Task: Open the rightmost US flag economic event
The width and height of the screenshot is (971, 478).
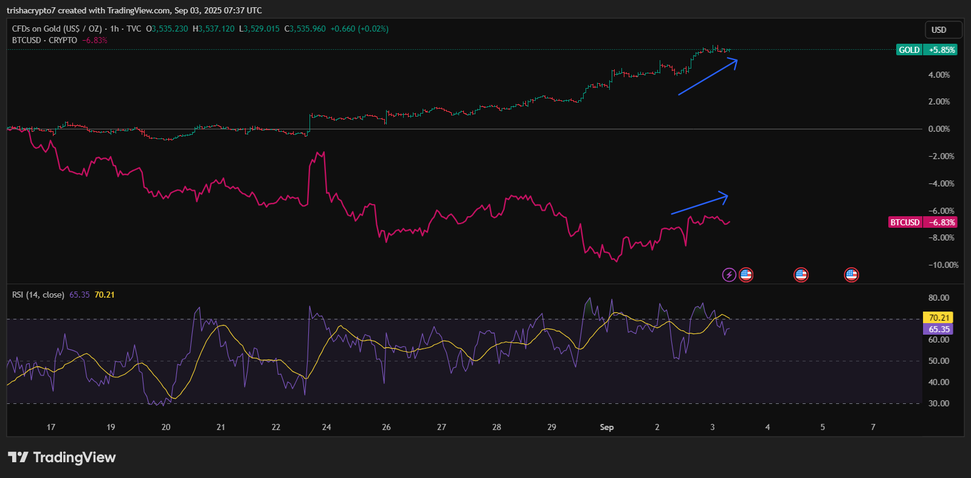Action: pyautogui.click(x=851, y=275)
